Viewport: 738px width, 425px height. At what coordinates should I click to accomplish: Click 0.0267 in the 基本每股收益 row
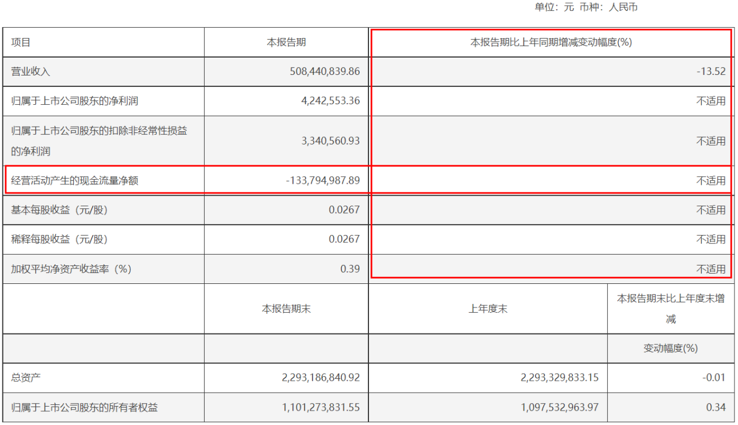(344, 210)
